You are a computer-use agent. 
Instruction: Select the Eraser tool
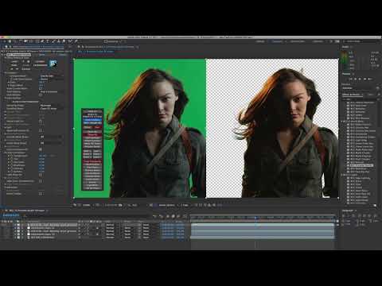pos(64,41)
